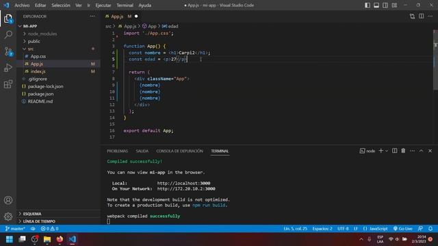Click Espacios: 2 indentation setting
This screenshot has width=438, height=246.
point(322,228)
